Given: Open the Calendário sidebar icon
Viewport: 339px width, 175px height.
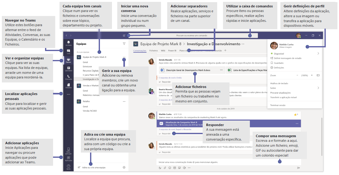Looking at the screenshot, I should coord(68,69).
